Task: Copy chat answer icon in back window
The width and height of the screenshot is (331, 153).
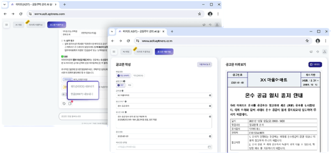Action: tap(64, 104)
